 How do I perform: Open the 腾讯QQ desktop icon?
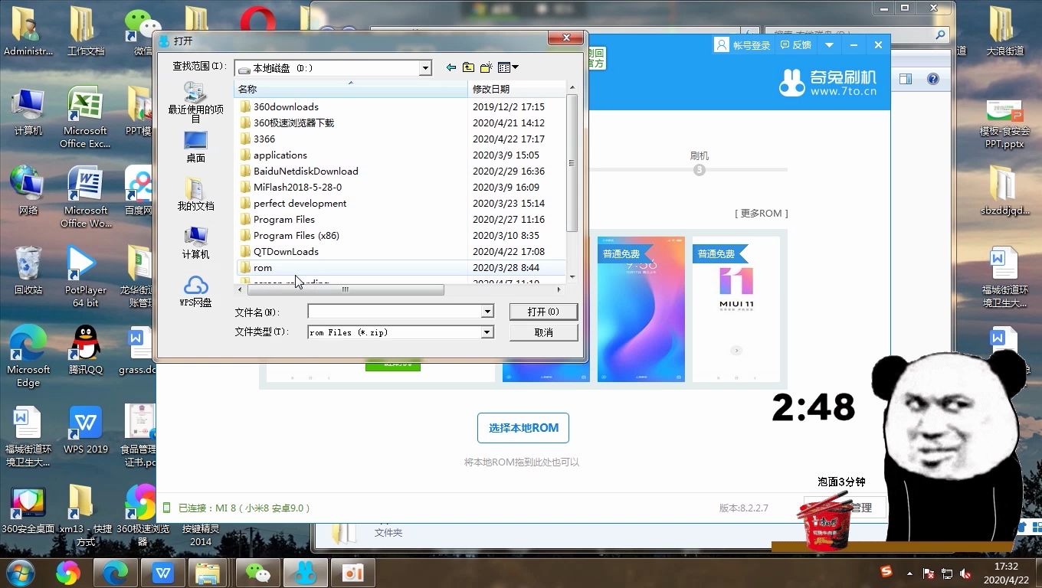click(x=86, y=350)
